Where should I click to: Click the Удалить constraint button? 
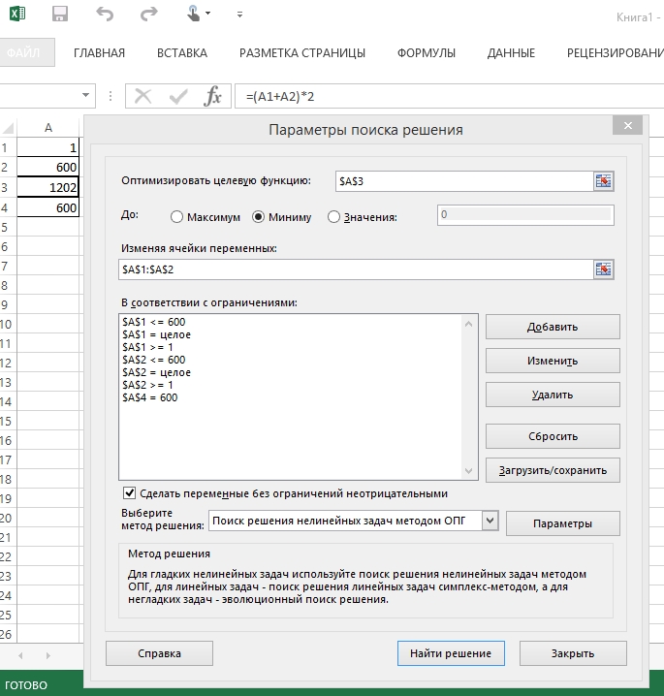click(553, 395)
